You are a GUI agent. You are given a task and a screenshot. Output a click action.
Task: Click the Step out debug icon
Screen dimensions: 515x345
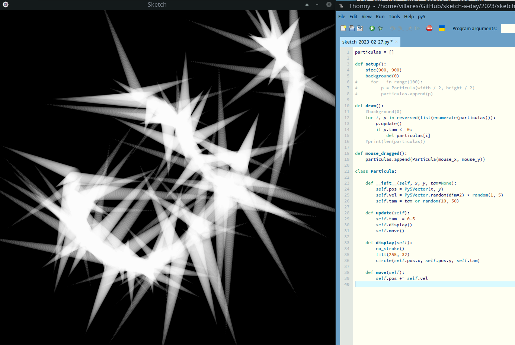click(x=409, y=28)
